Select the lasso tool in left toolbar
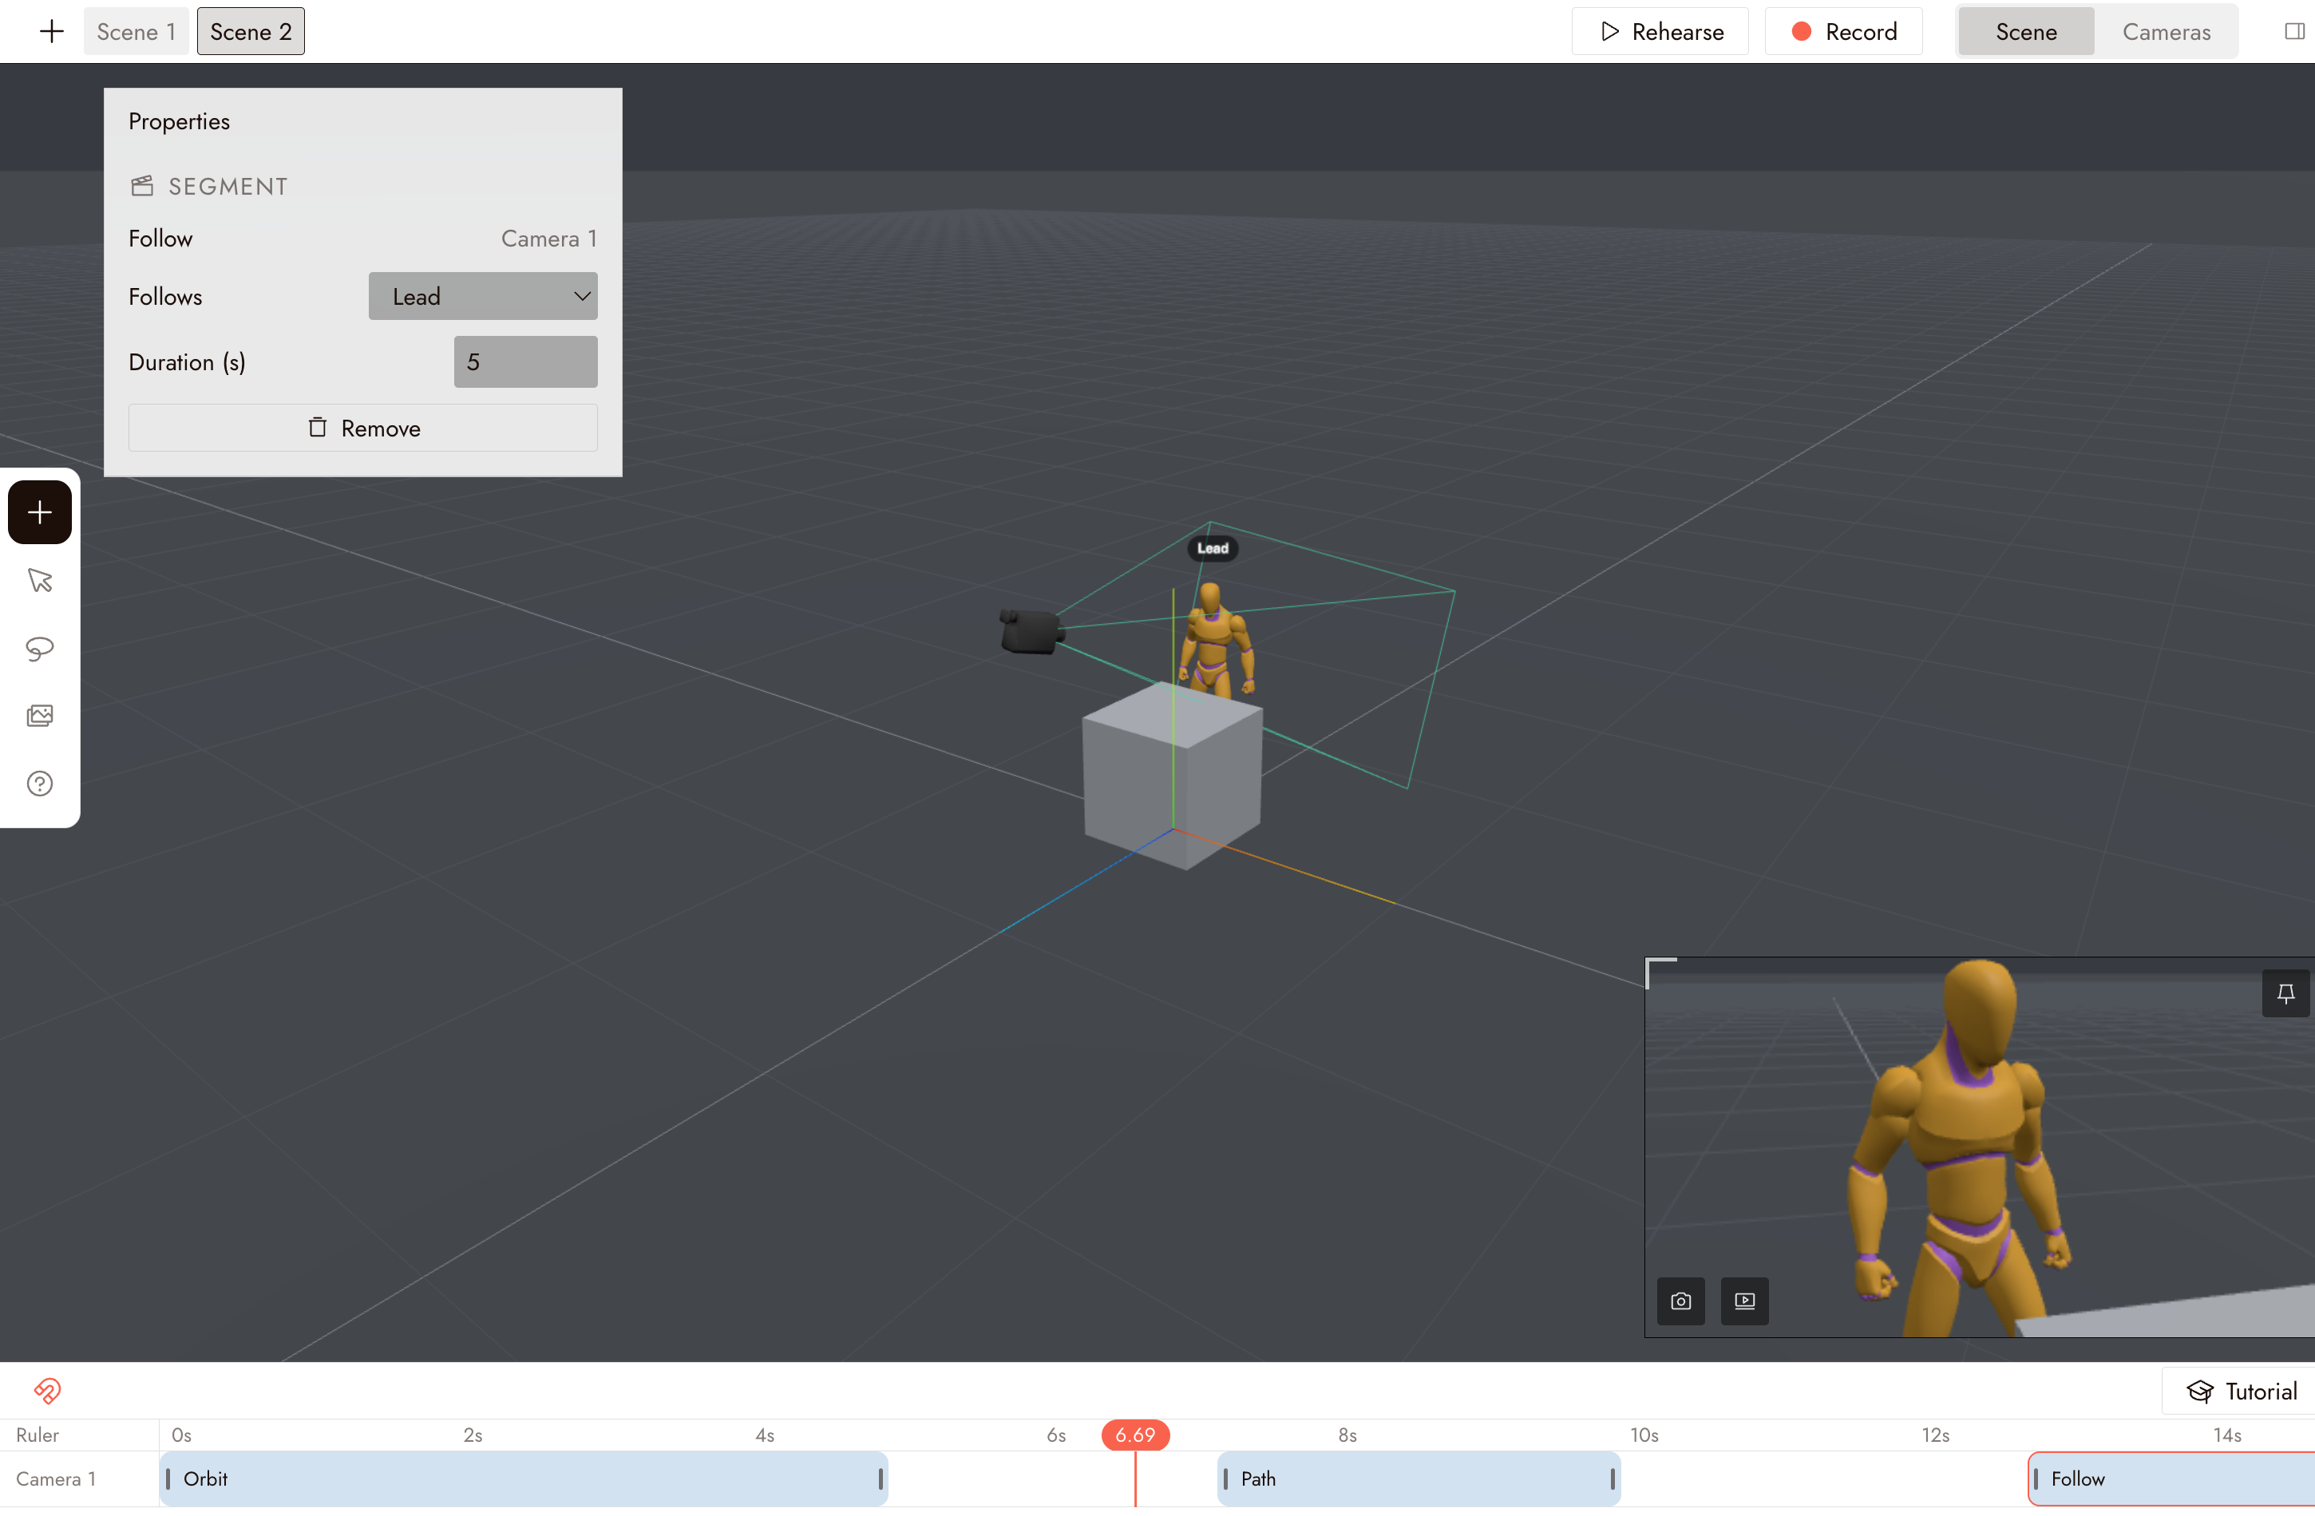The image size is (2315, 1516). [x=40, y=649]
